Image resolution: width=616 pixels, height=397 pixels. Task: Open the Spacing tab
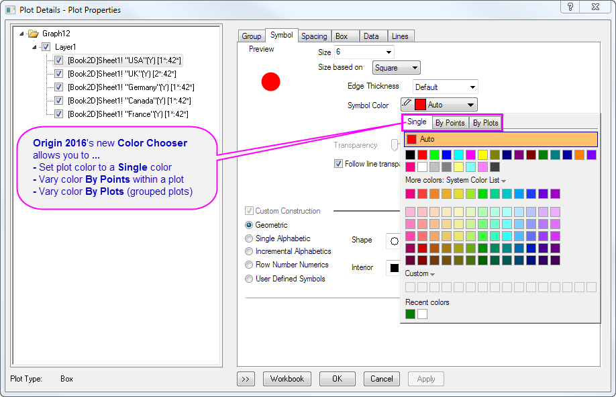pos(313,36)
